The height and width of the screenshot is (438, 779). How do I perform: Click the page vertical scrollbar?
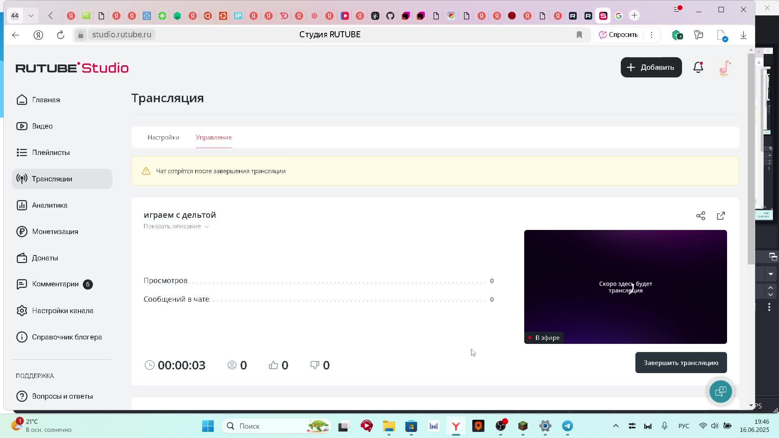pos(751,158)
